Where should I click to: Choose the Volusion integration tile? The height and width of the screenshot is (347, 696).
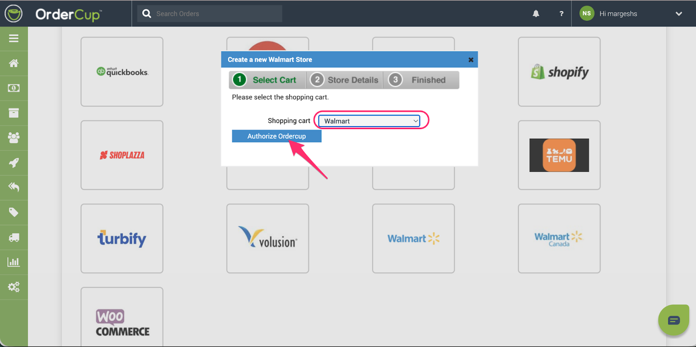point(268,239)
